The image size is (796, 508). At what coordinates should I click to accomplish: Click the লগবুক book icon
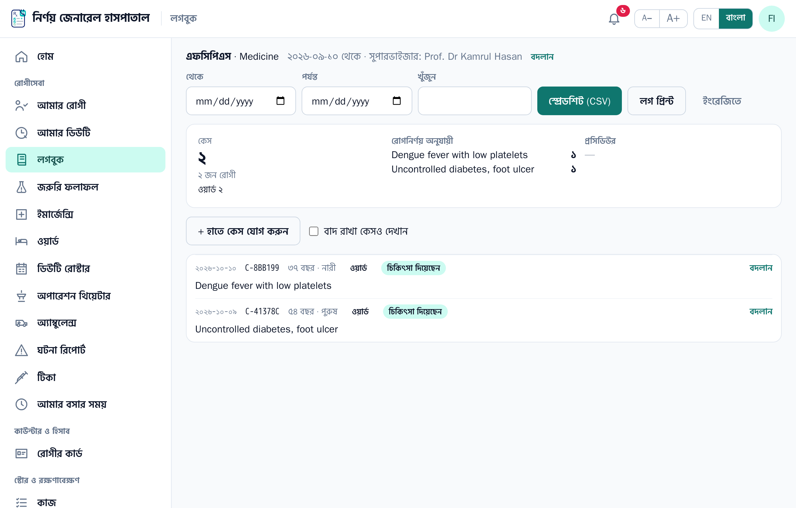pyautogui.click(x=21, y=160)
